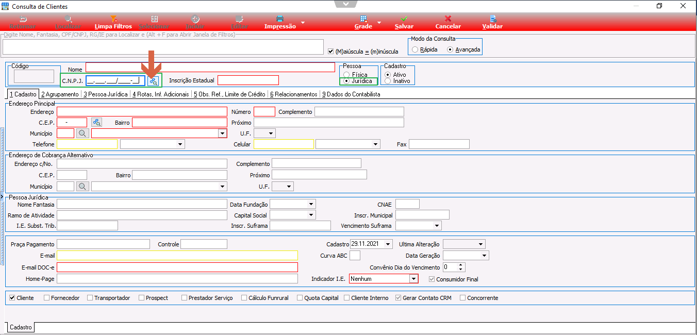Select Rápida consultation mode

click(416, 49)
